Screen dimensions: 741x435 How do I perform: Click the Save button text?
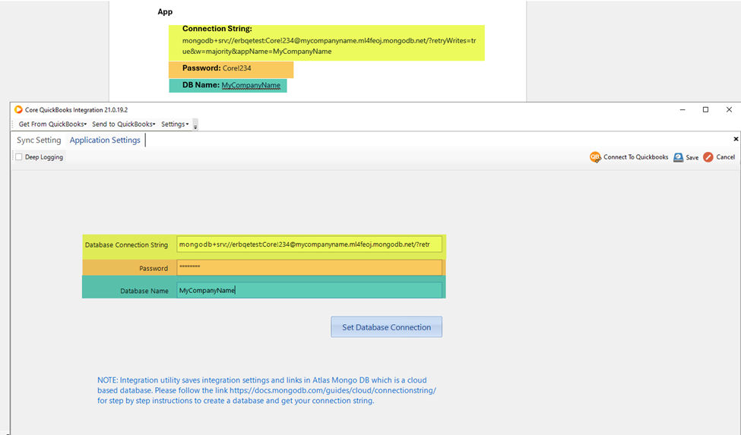[x=692, y=158]
